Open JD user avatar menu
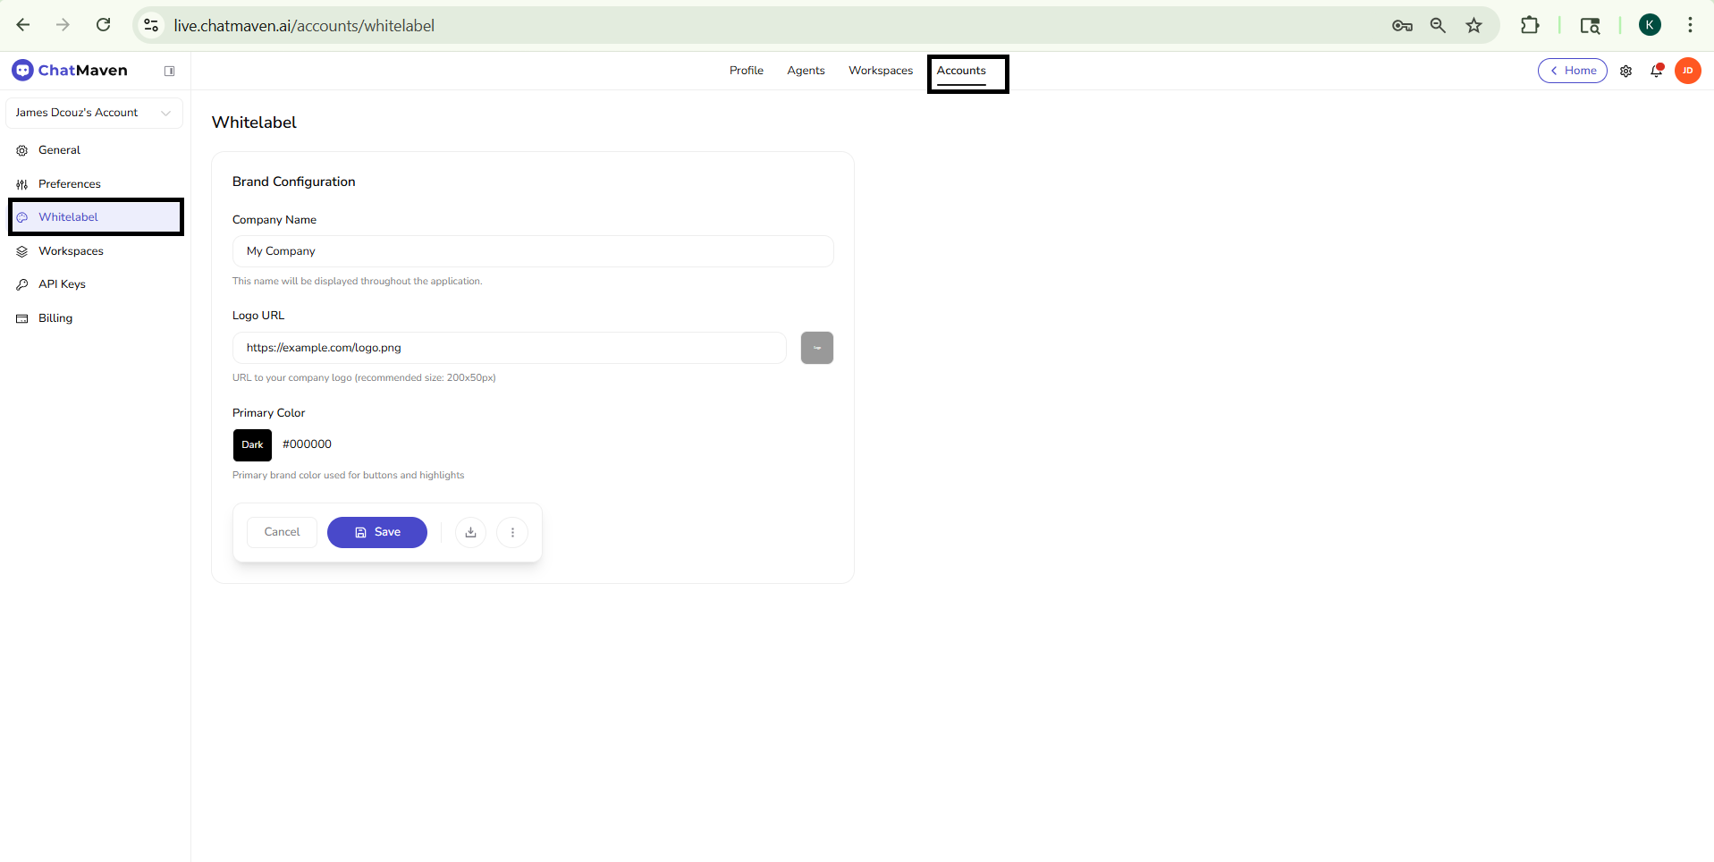The width and height of the screenshot is (1714, 862). [1687, 71]
